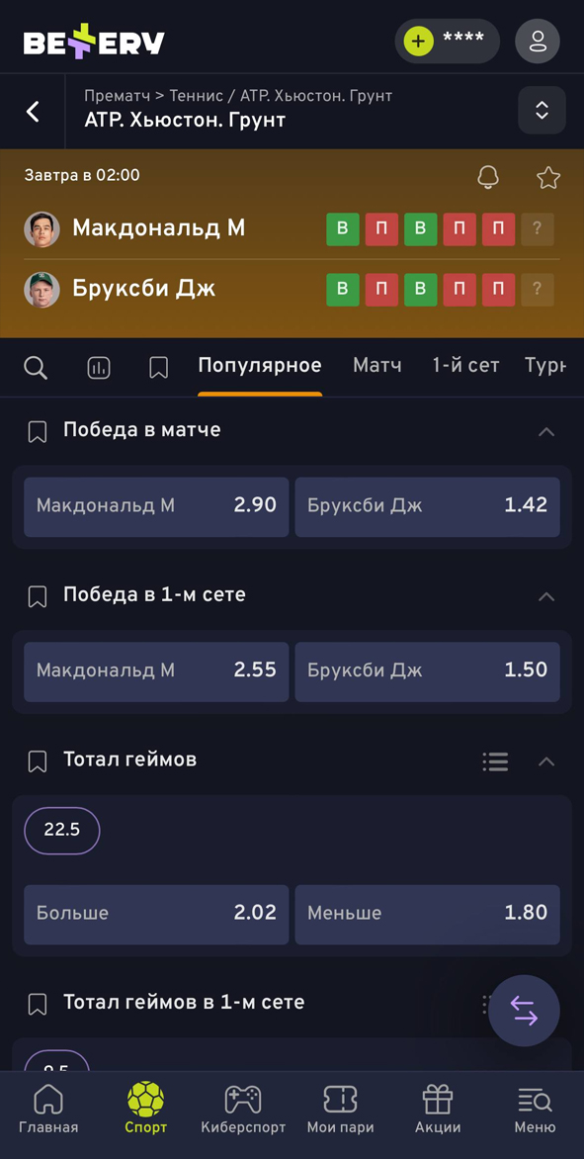
Task: Open Акции via the gift icon
Action: (x=438, y=1108)
